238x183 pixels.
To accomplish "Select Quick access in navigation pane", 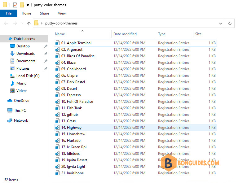I will tap(24, 39).
